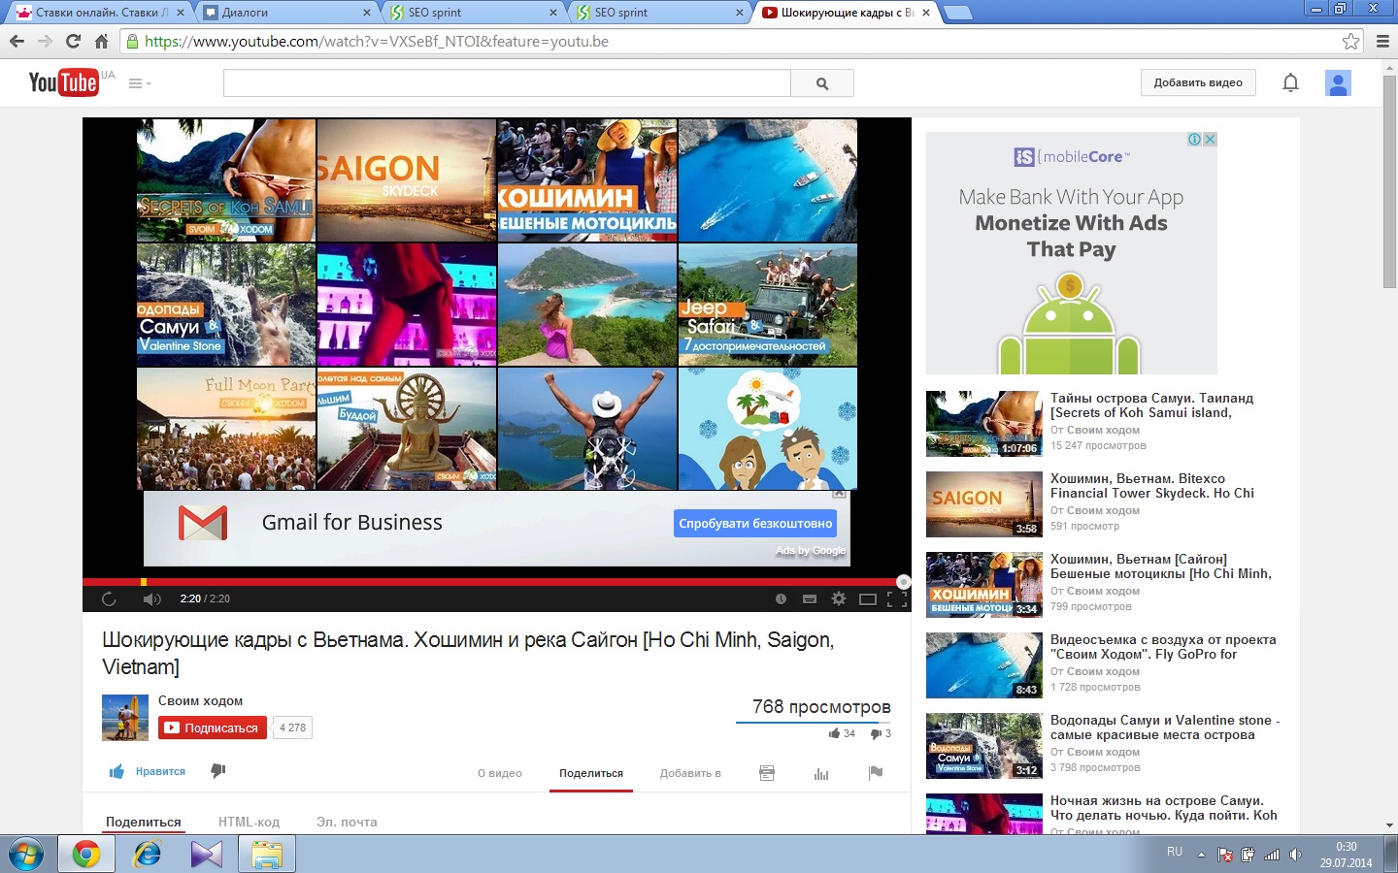Open the 'О видео' tab

pos(500,773)
